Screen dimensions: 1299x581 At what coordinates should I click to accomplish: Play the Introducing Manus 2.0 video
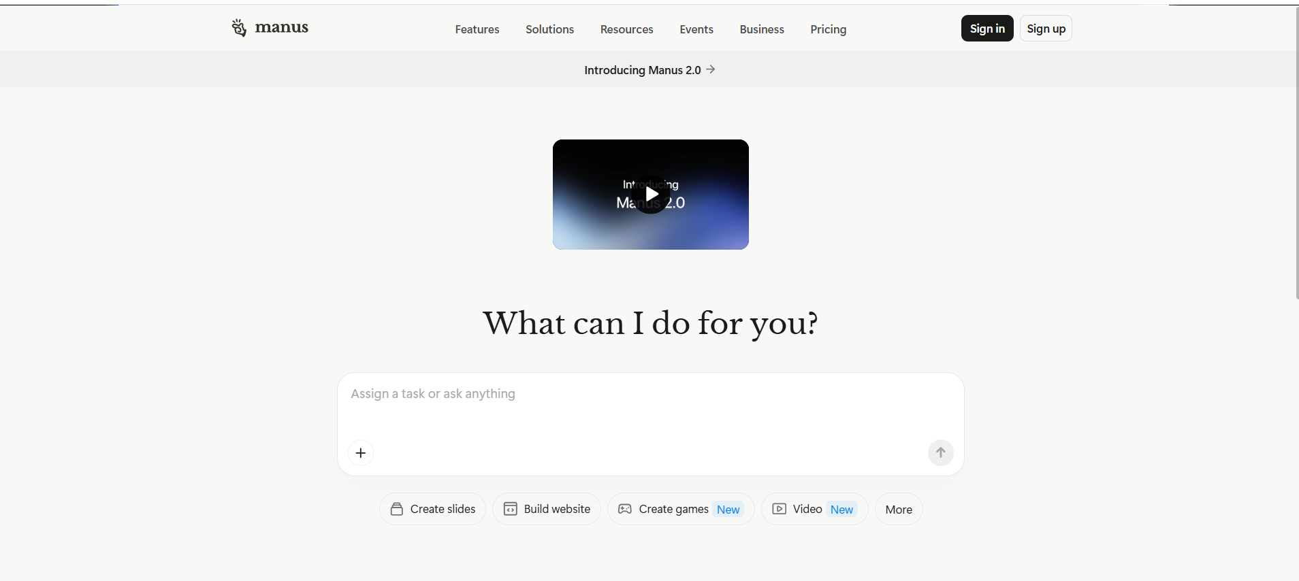click(x=651, y=195)
